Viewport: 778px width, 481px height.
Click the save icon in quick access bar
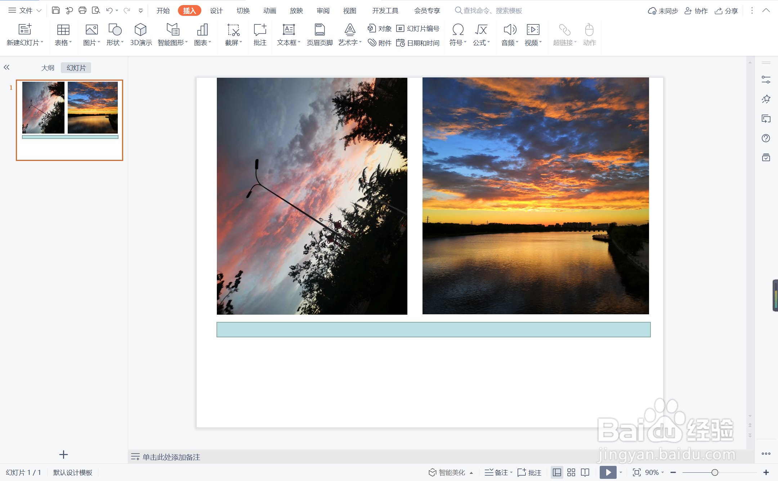tap(55, 10)
